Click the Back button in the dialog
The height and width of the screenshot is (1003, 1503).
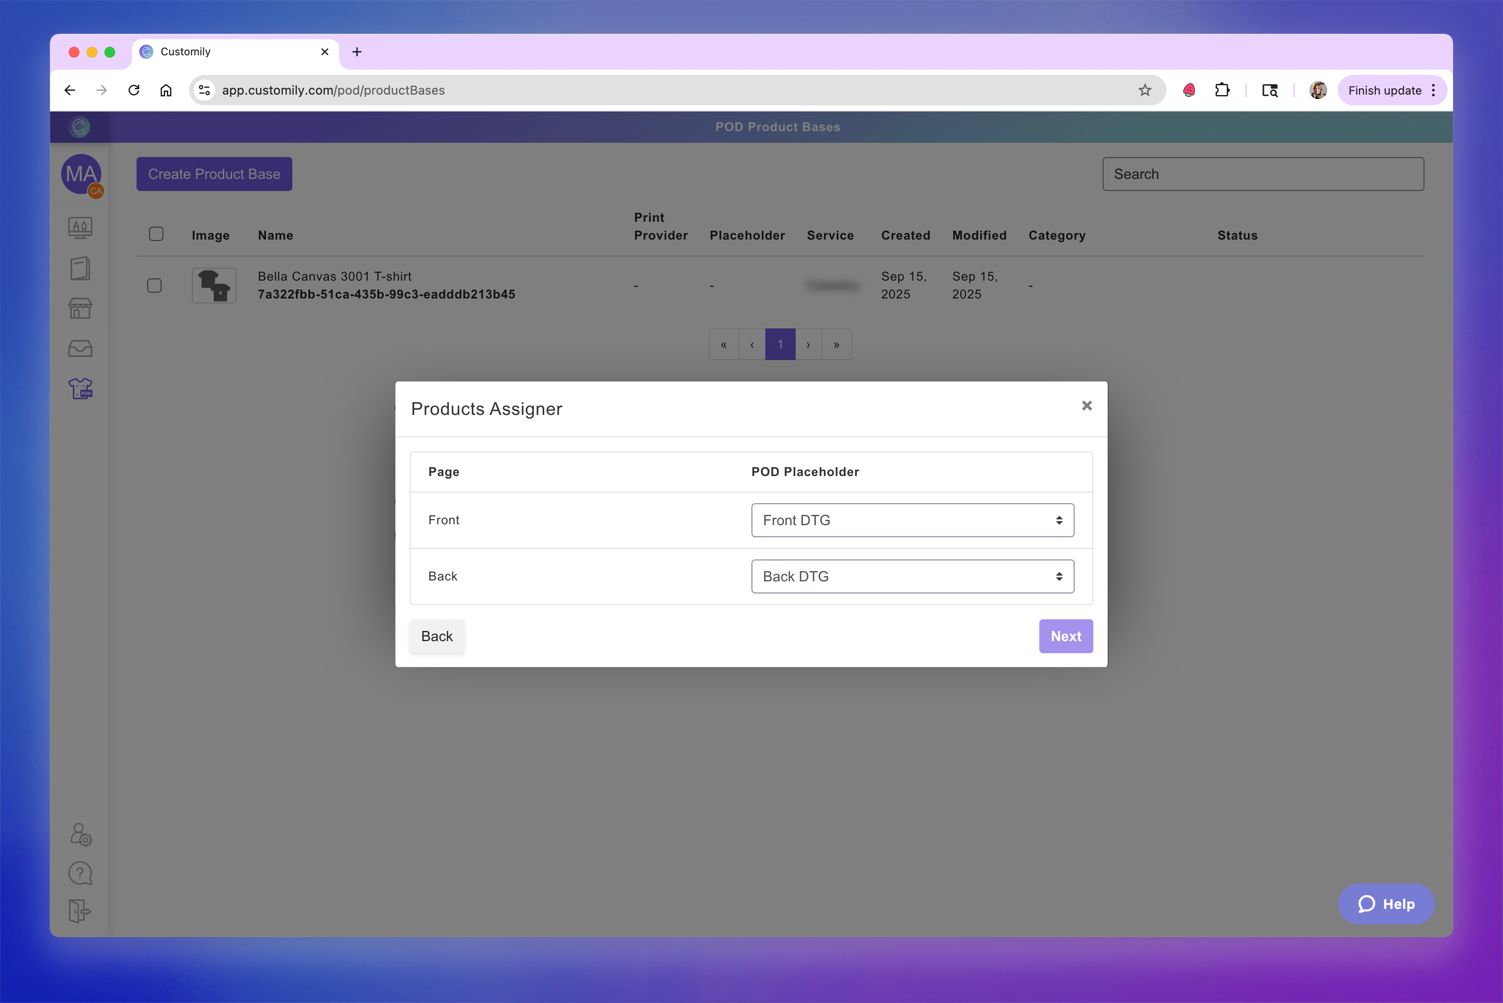pyautogui.click(x=436, y=637)
